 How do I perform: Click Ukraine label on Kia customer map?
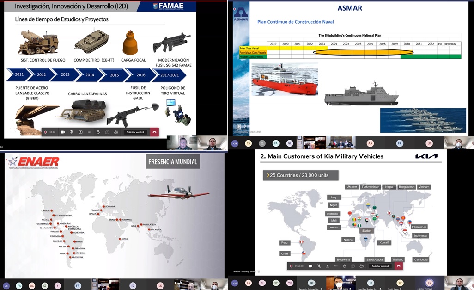[x=352, y=187]
